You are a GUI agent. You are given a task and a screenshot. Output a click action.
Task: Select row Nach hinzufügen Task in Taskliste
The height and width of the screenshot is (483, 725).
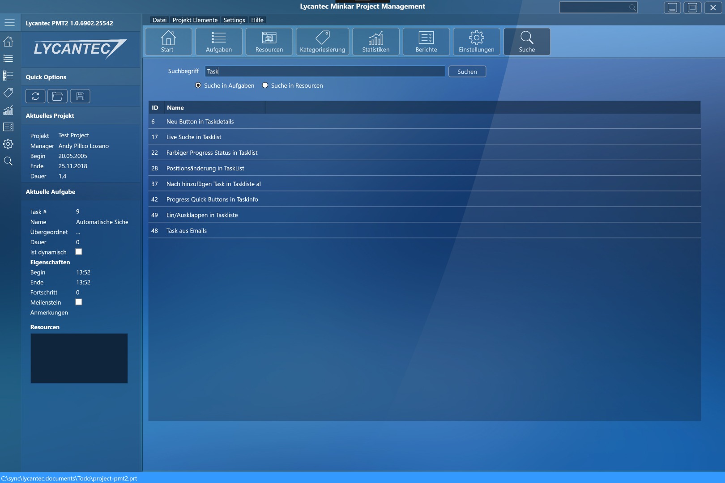point(425,184)
